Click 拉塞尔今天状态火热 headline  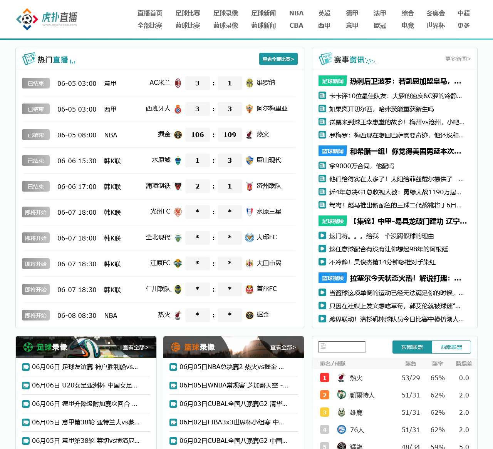click(x=406, y=278)
